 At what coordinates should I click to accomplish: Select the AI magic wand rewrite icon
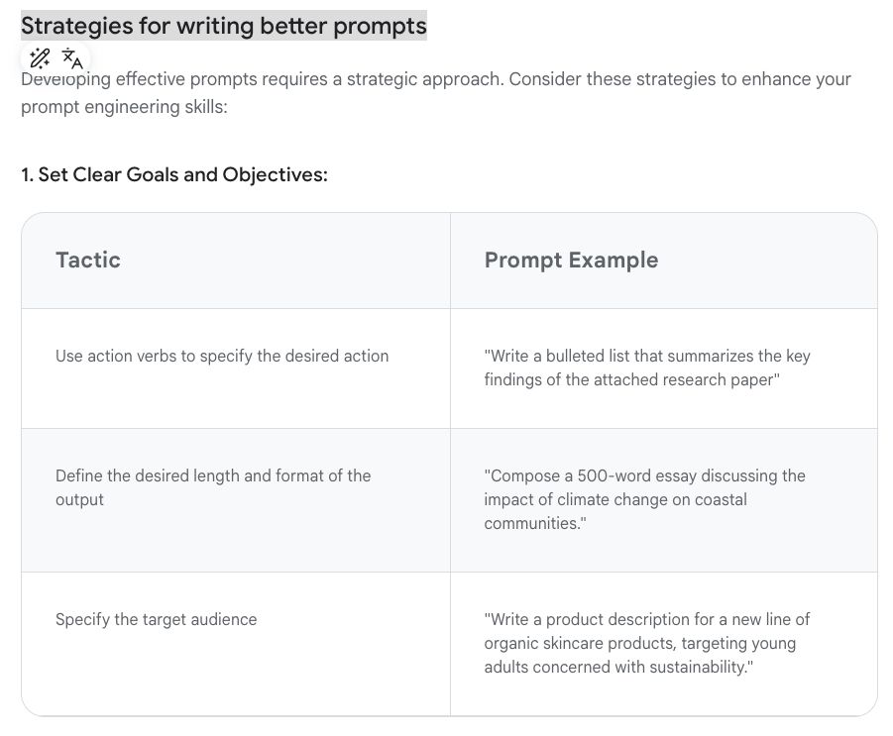[x=40, y=58]
